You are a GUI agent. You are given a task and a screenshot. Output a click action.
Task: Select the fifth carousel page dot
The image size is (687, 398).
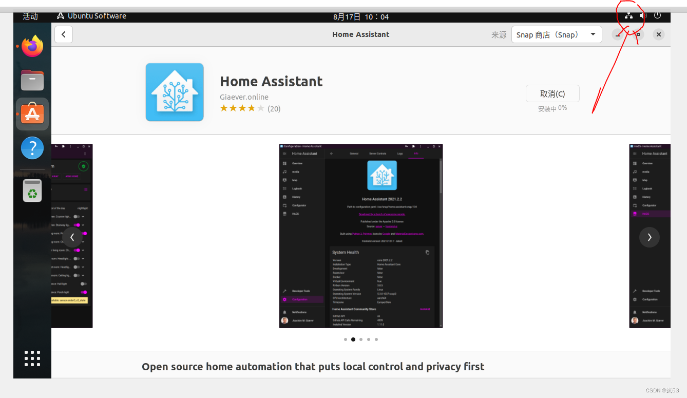click(376, 339)
